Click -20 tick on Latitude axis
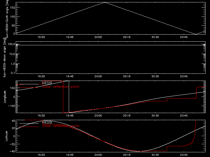The height and width of the screenshot is (157, 210). [12, 144]
